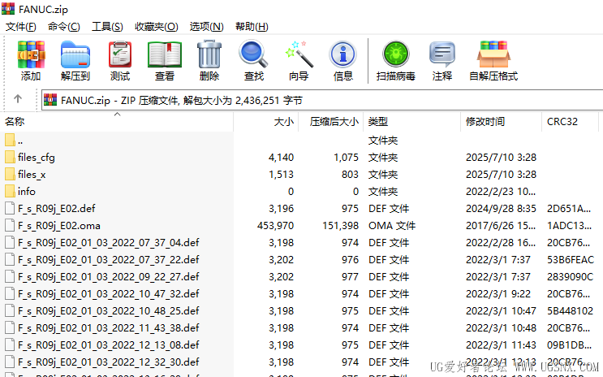Click file icon of F_s_R09j_E02.def
The height and width of the screenshot is (377, 603).
coord(10,208)
